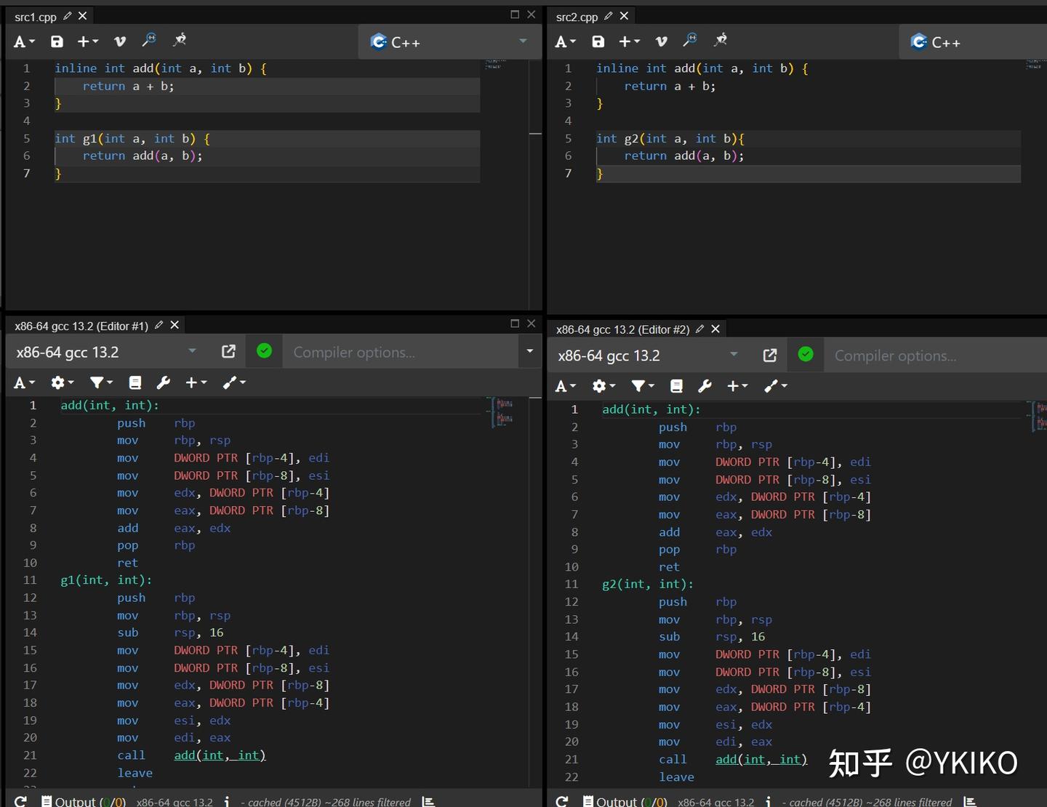The width and height of the screenshot is (1047, 807).
Task: Open Output (0/0) button in Editor #2 pane
Action: [625, 801]
